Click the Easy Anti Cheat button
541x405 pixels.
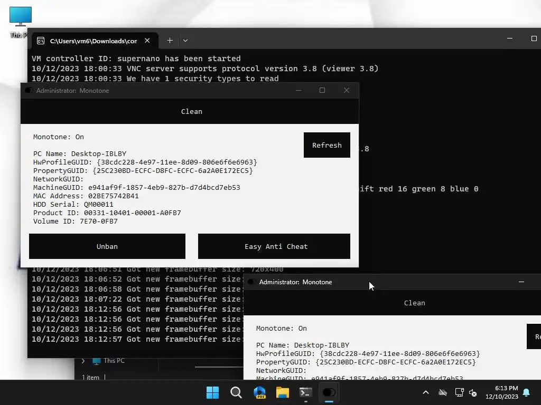tap(274, 246)
